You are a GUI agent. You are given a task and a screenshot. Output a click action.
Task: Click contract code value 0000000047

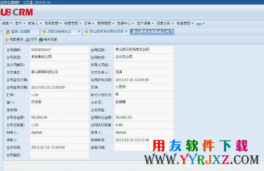point(41,50)
